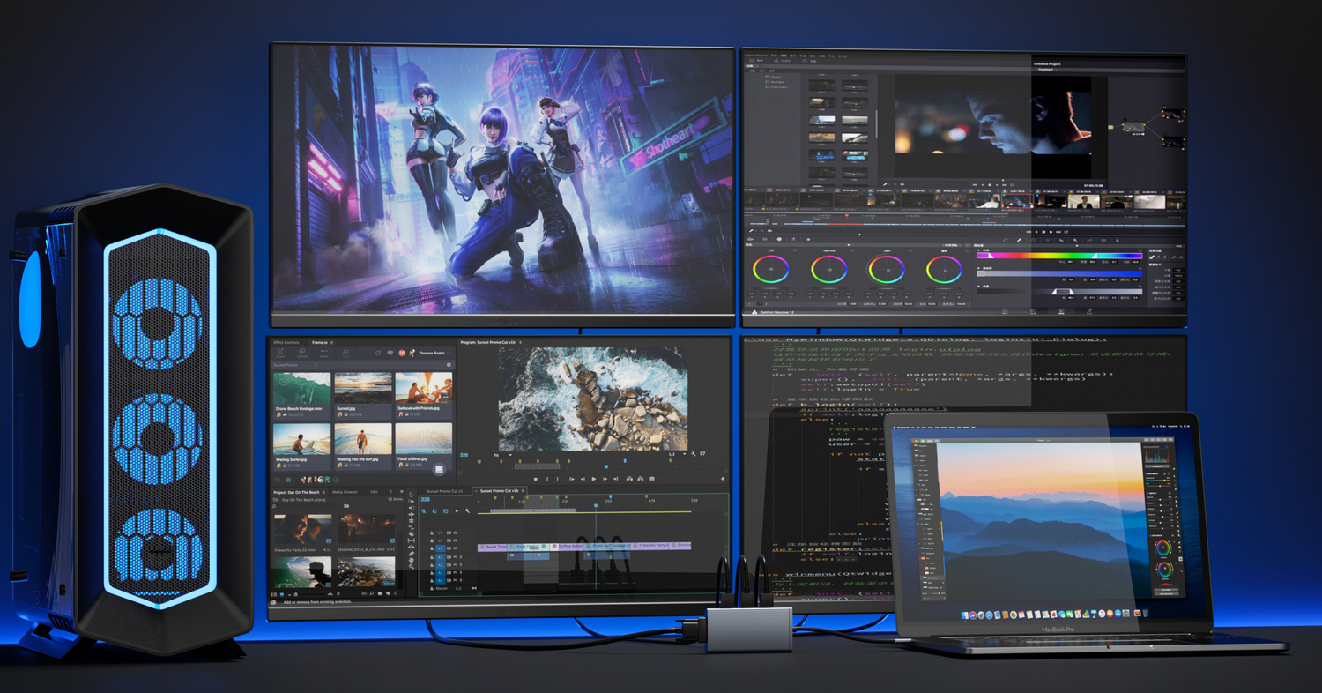1322x693 pixels.
Task: Open Safari from the MacBook dock
Action: pos(991,615)
